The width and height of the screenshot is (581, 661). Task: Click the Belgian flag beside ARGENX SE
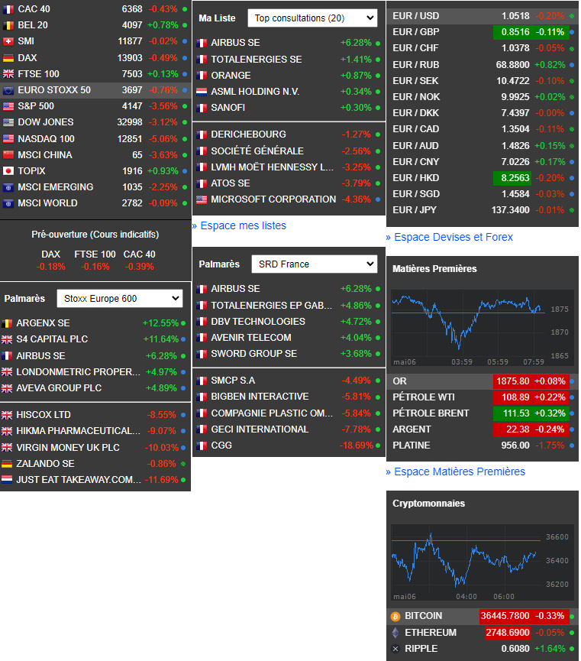tap(7, 323)
